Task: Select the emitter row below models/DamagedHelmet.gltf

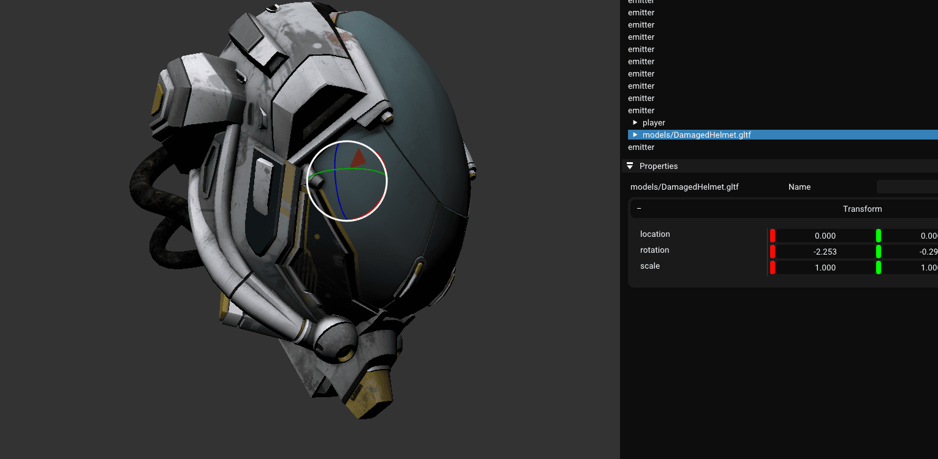Action: pos(783,147)
